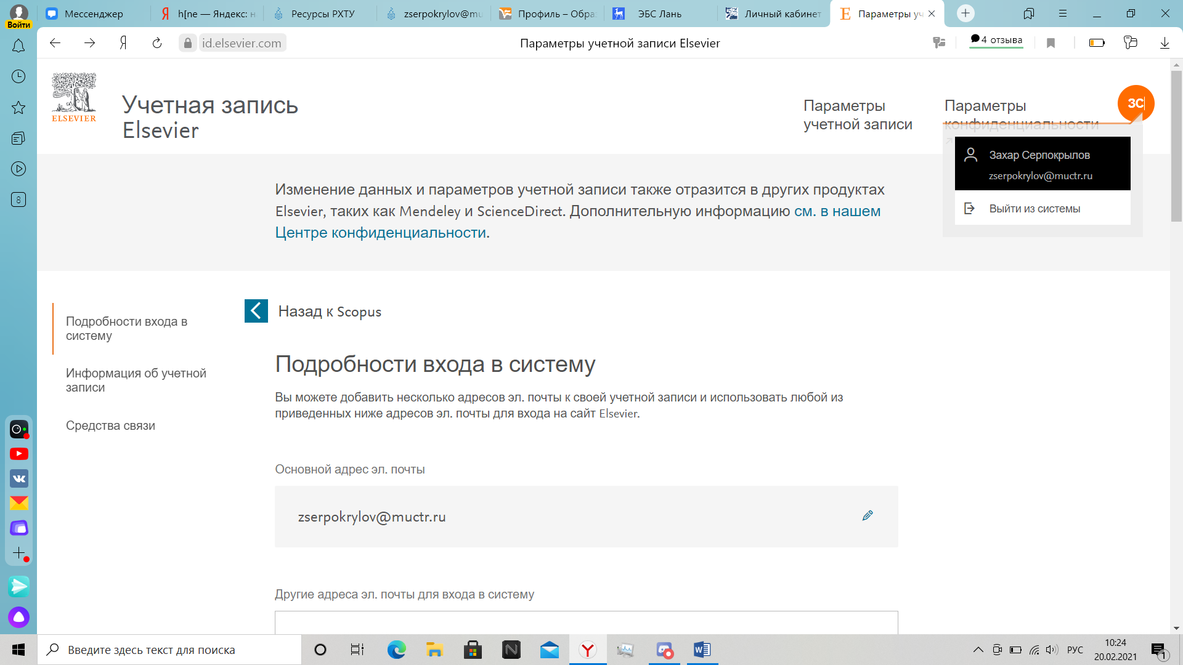Screen dimensions: 1183x665
Task: Select Информация об учетной записи in the sidebar
Action: coord(136,381)
